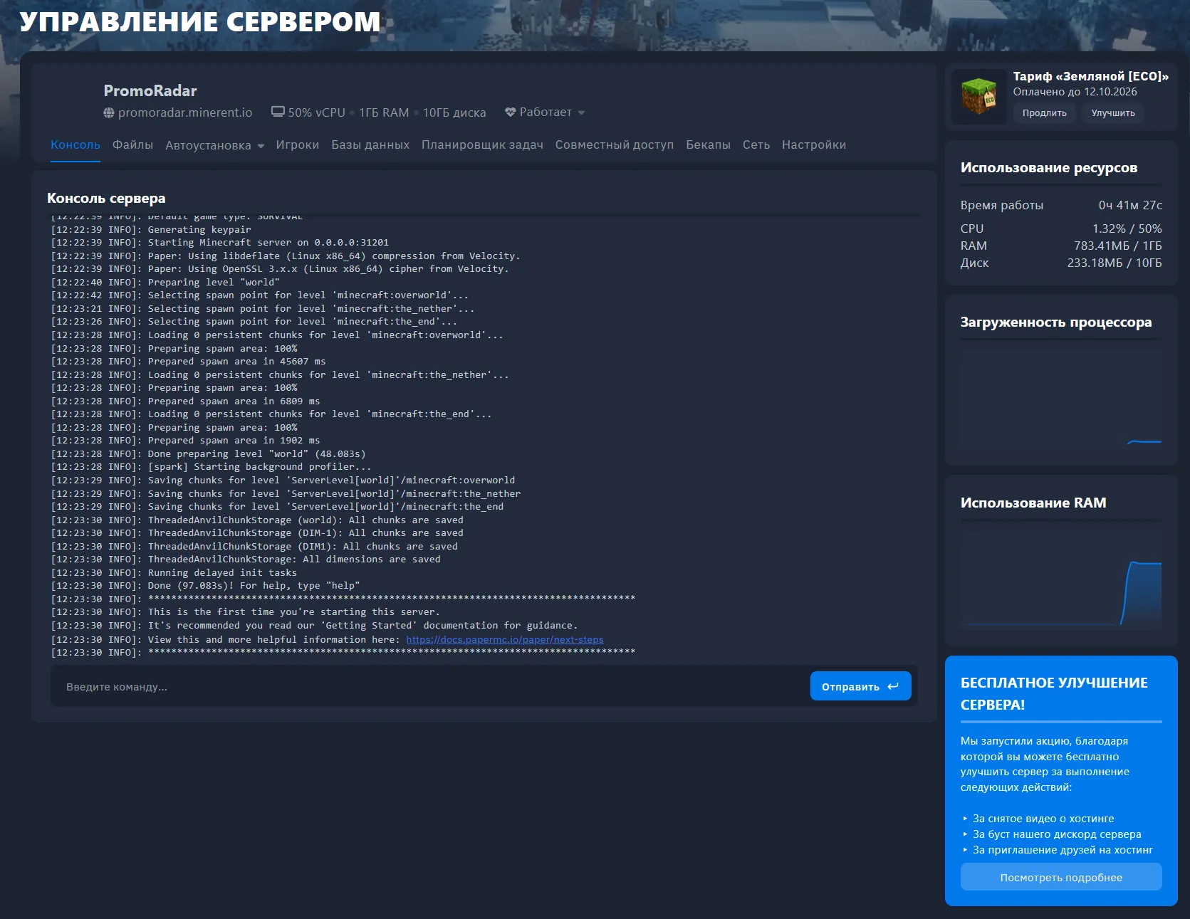The height and width of the screenshot is (919, 1190).
Task: Switch to the Консоль tab
Action: pos(75,145)
